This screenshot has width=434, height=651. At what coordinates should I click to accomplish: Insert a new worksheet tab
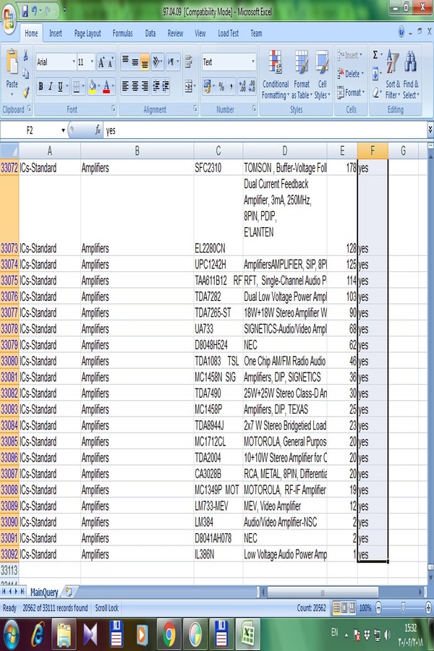[69, 592]
